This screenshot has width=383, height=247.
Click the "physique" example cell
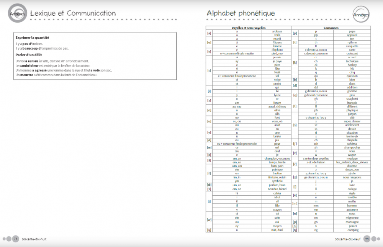click(352, 110)
